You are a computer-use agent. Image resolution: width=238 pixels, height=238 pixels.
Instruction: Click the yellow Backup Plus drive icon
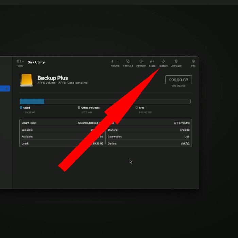(27, 80)
